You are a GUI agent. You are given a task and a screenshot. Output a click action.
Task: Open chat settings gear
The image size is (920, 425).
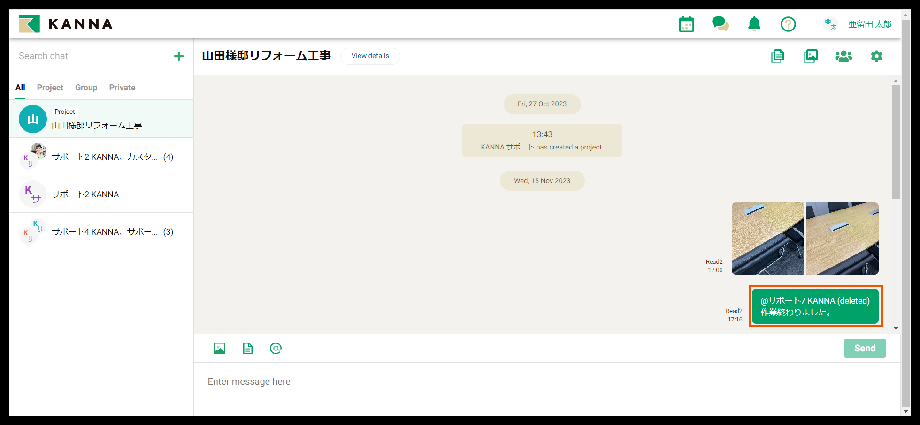pos(876,56)
